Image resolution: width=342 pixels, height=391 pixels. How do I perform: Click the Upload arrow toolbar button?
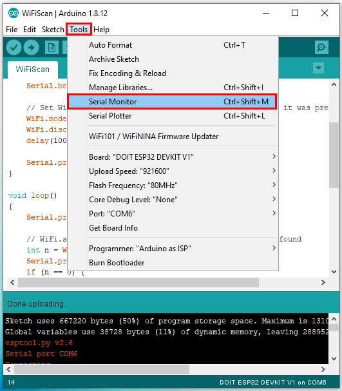[x=31, y=48]
